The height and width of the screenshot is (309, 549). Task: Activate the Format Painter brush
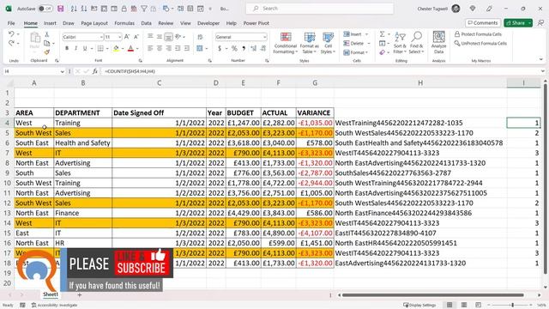pyautogui.click(x=46, y=51)
